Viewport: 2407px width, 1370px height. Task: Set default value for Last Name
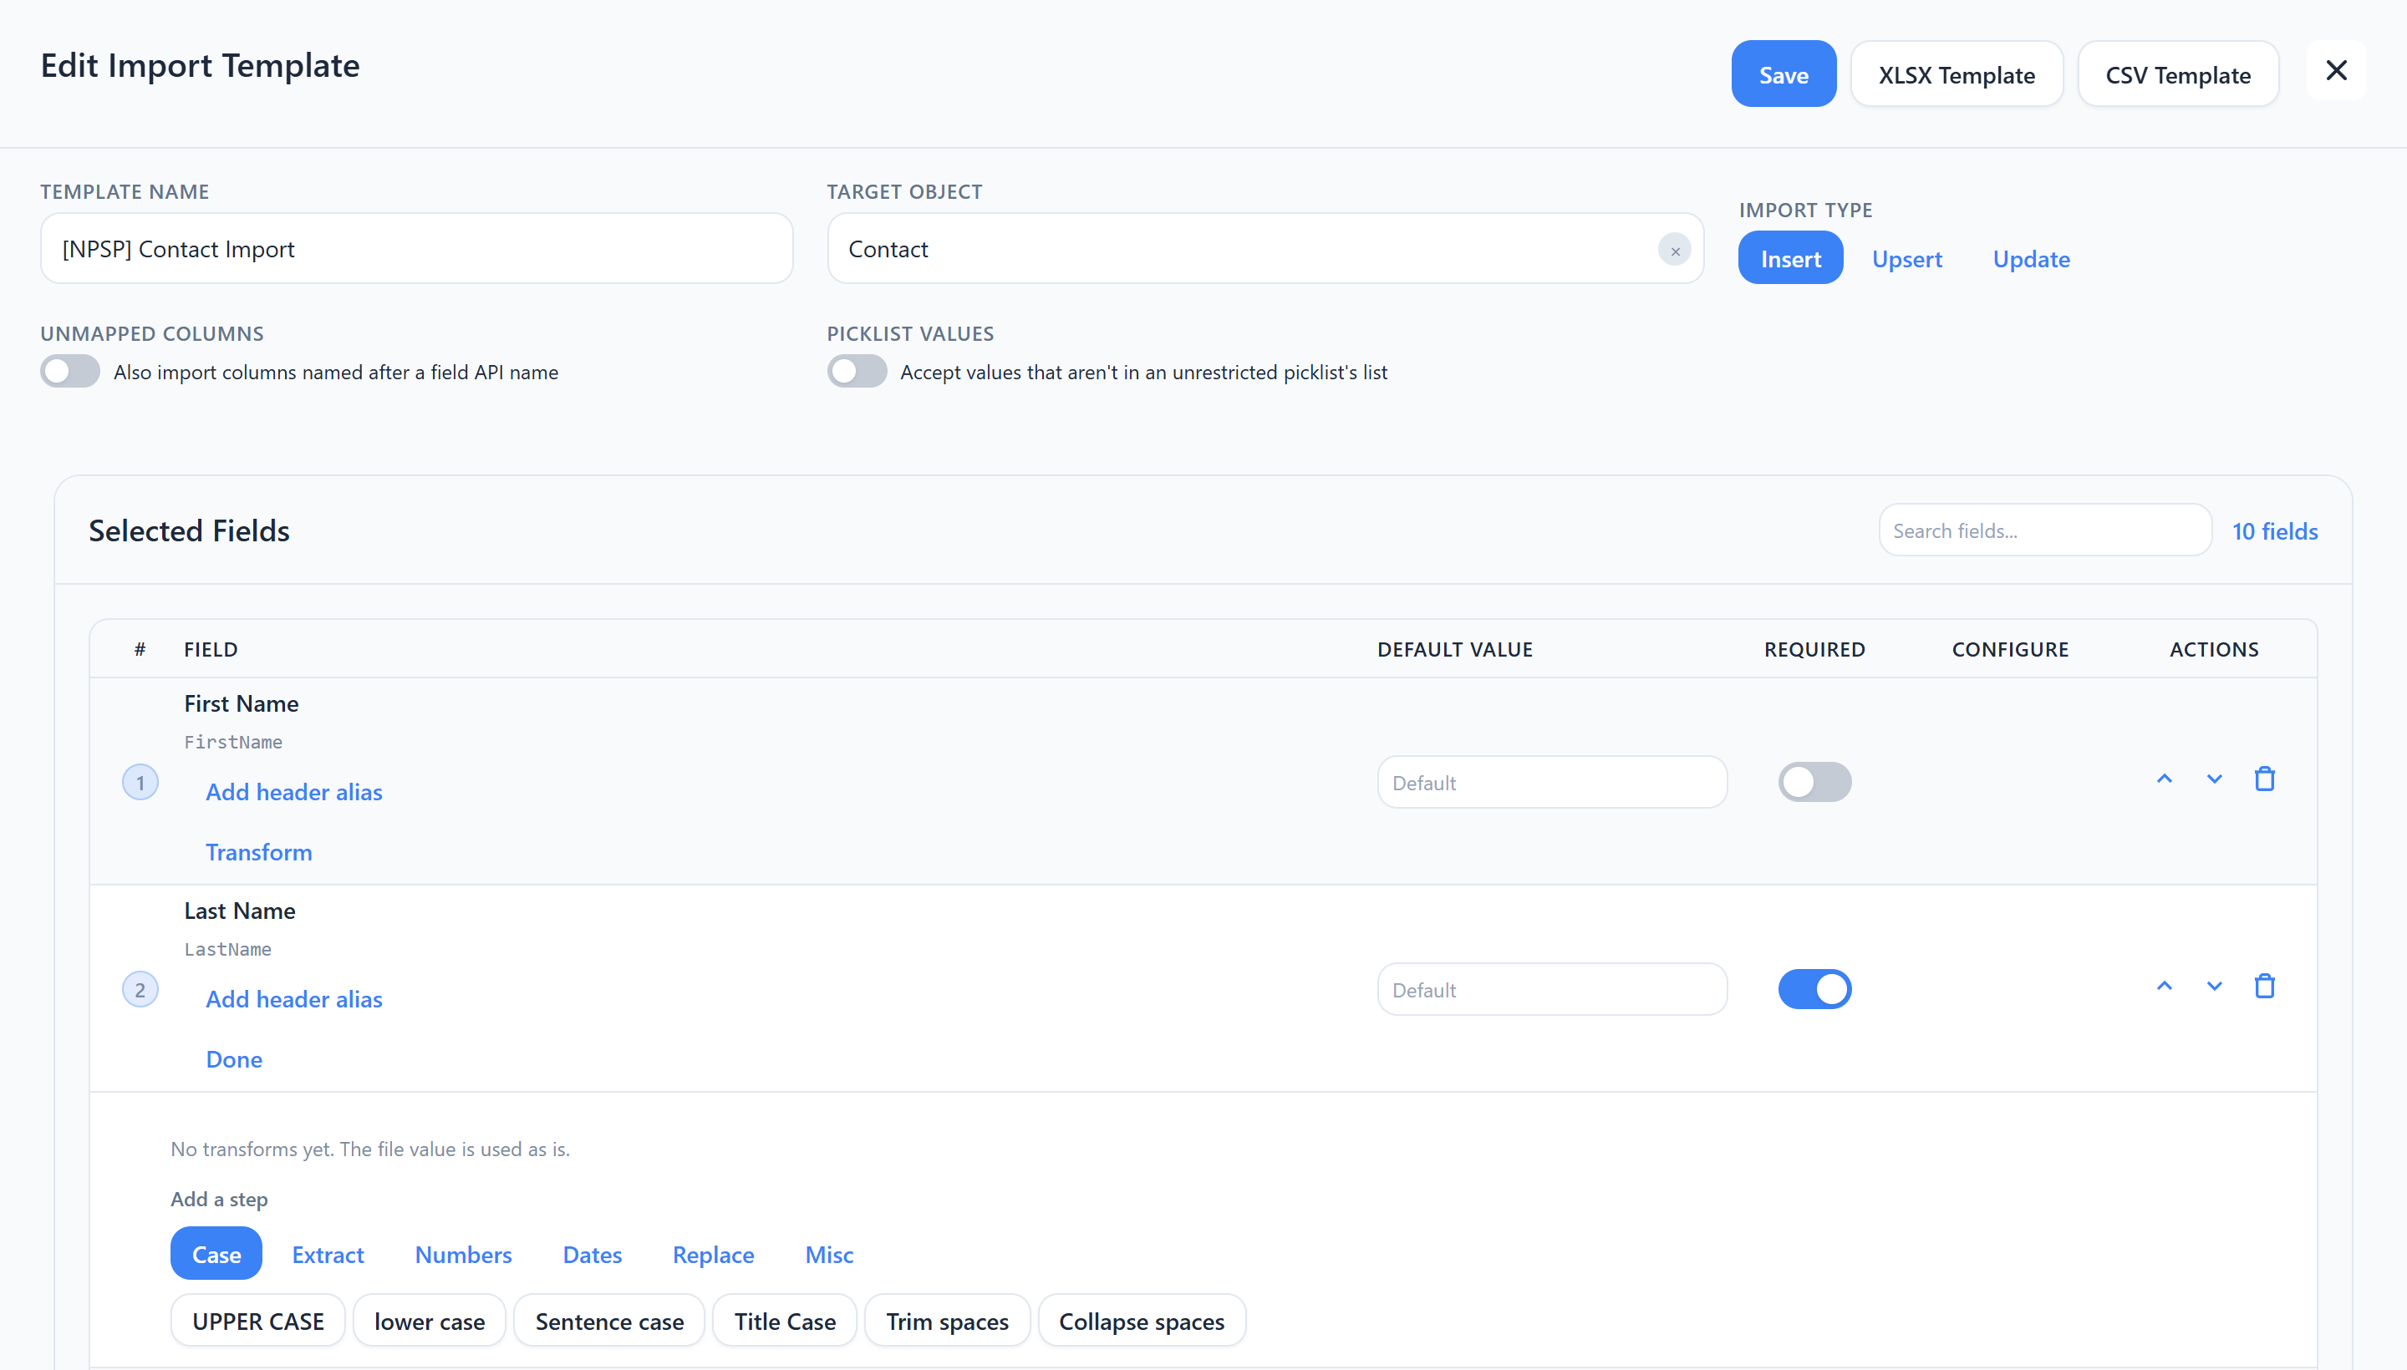(x=1551, y=989)
